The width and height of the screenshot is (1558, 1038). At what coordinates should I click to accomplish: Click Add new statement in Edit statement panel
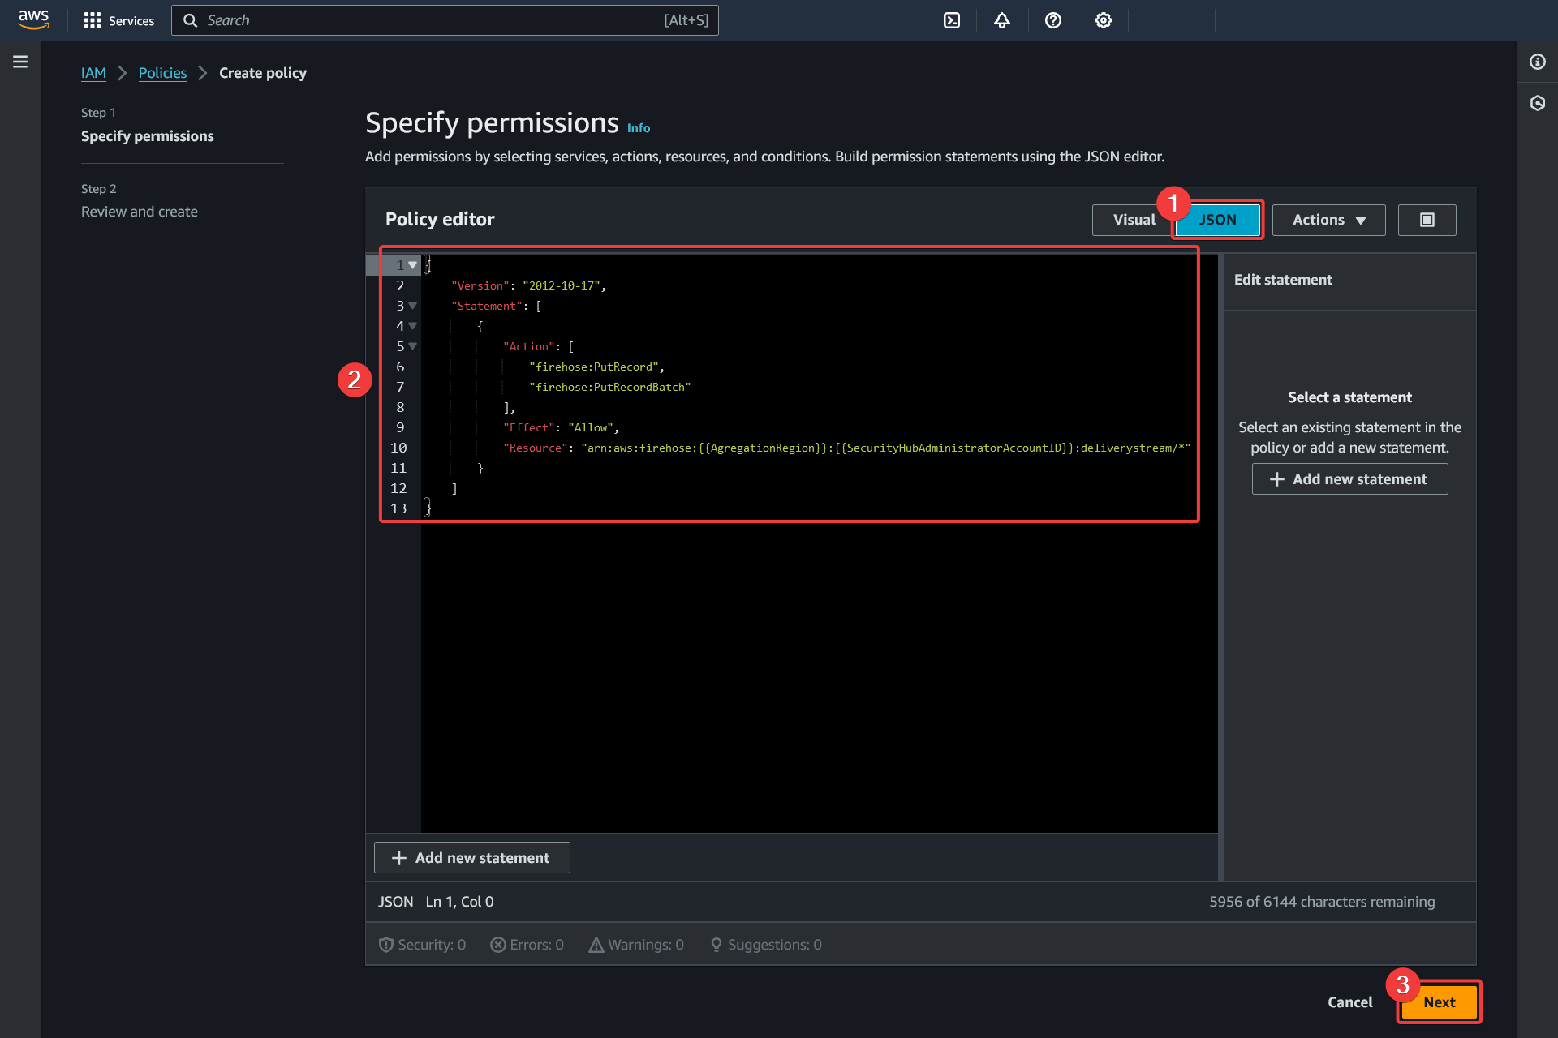[1350, 479]
